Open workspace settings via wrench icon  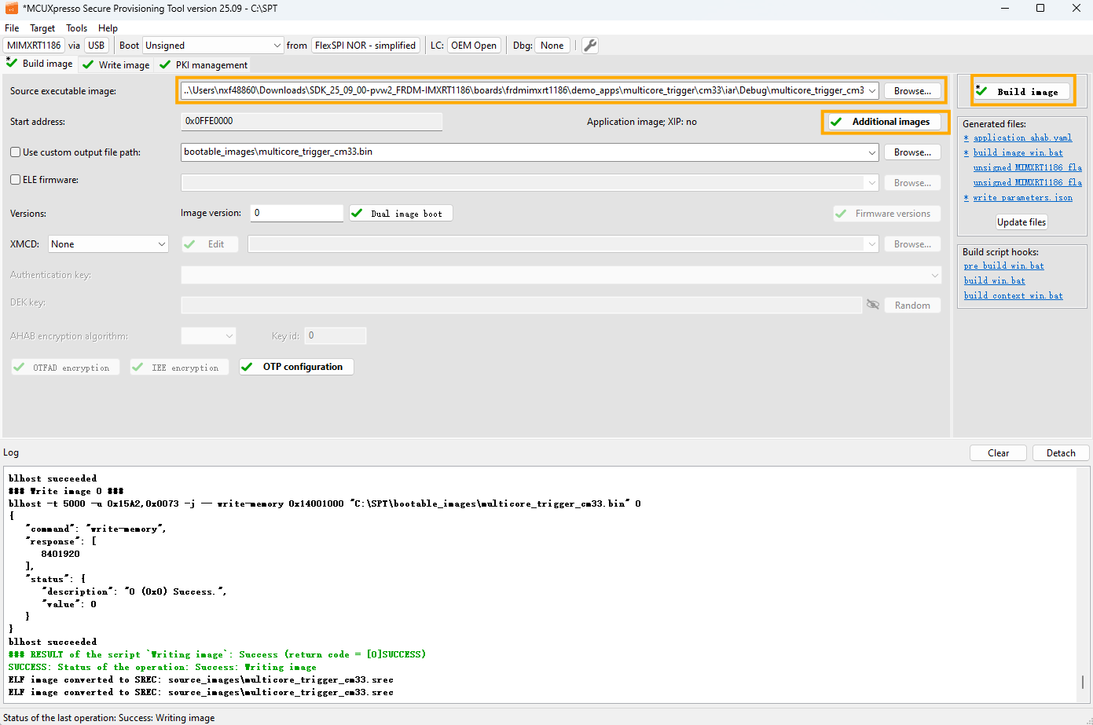pyautogui.click(x=590, y=46)
